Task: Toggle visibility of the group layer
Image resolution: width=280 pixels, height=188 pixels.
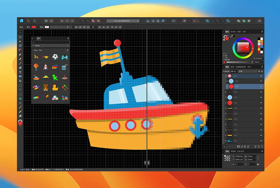Action: [261, 76]
